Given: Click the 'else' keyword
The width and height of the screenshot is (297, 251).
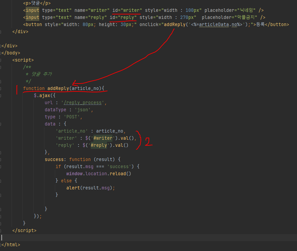Looking at the screenshot, I should click(x=66, y=181).
